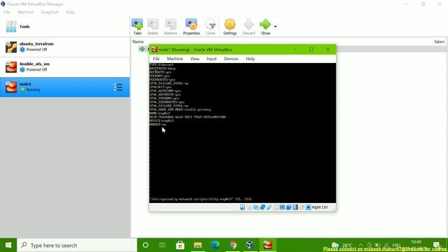448x252 pixels.
Task: Open Devices menu in node1 VM window
Action: click(x=231, y=59)
